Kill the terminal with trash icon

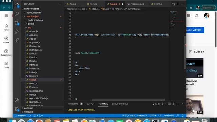pyautogui.click(x=174, y=104)
